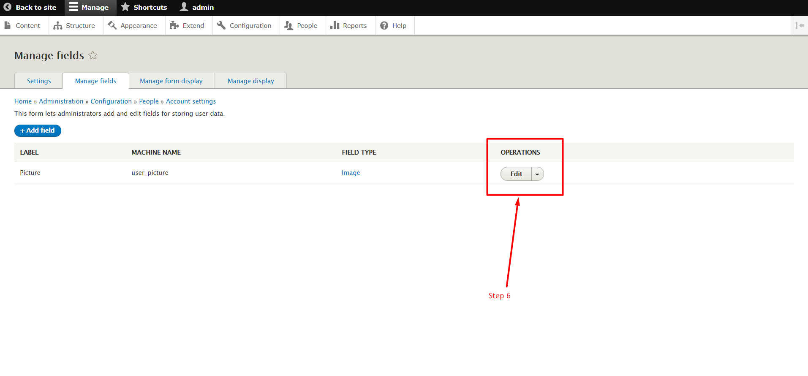The width and height of the screenshot is (808, 376).
Task: Open the Extend menu label
Action: coord(193,26)
